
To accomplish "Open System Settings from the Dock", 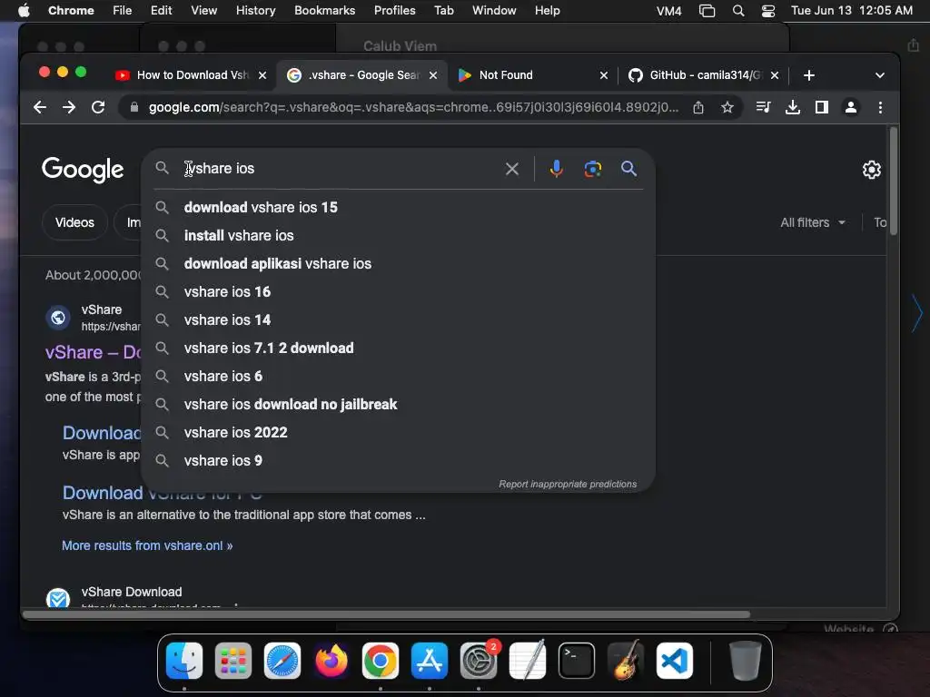I will (x=479, y=661).
